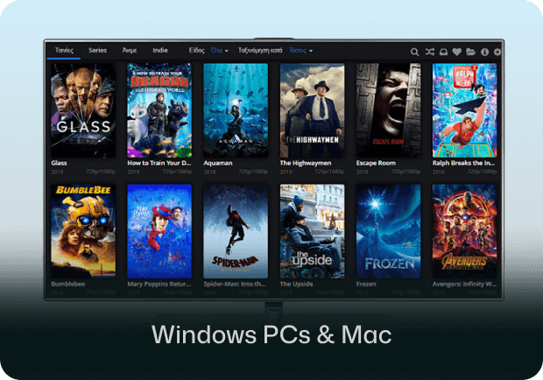The image size is (543, 380).
Task: Open the Frozen poster
Action: coord(388,231)
